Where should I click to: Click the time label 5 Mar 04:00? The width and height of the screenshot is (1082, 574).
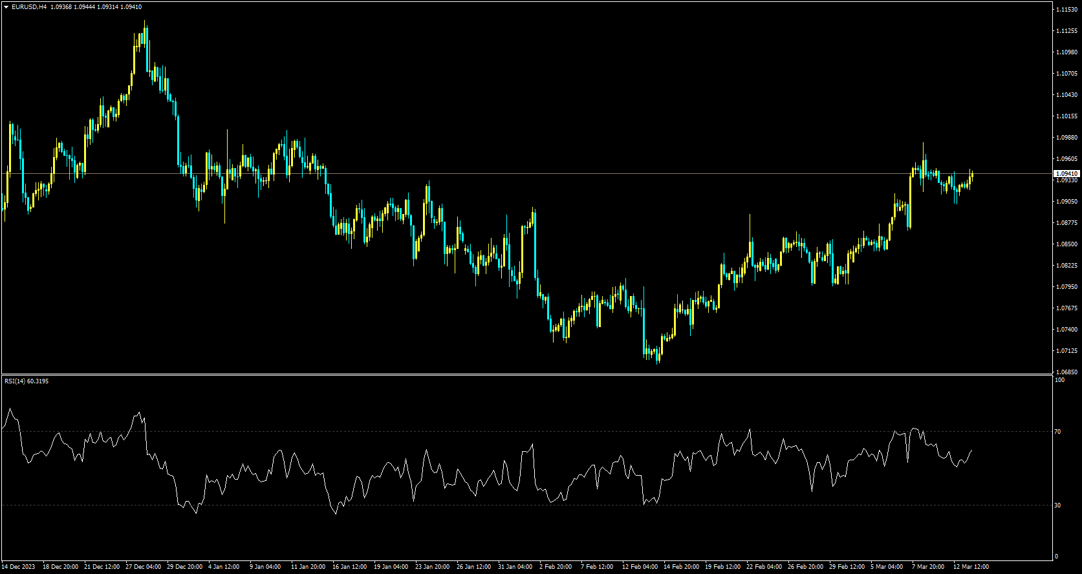click(x=887, y=567)
